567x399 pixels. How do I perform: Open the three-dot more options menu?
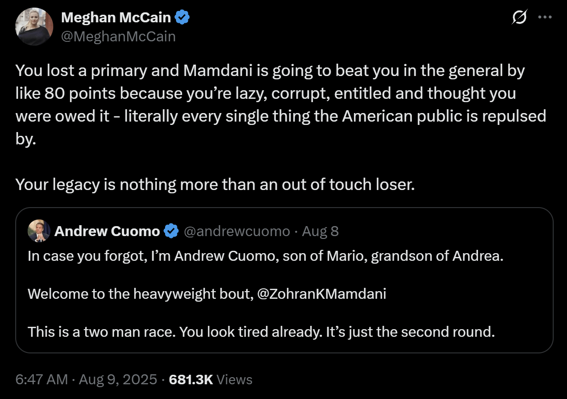(545, 17)
